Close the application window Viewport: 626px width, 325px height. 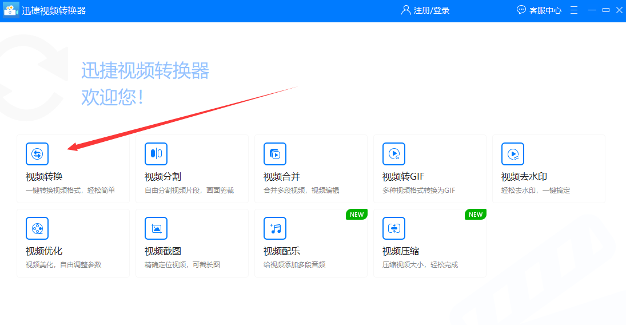click(x=620, y=10)
